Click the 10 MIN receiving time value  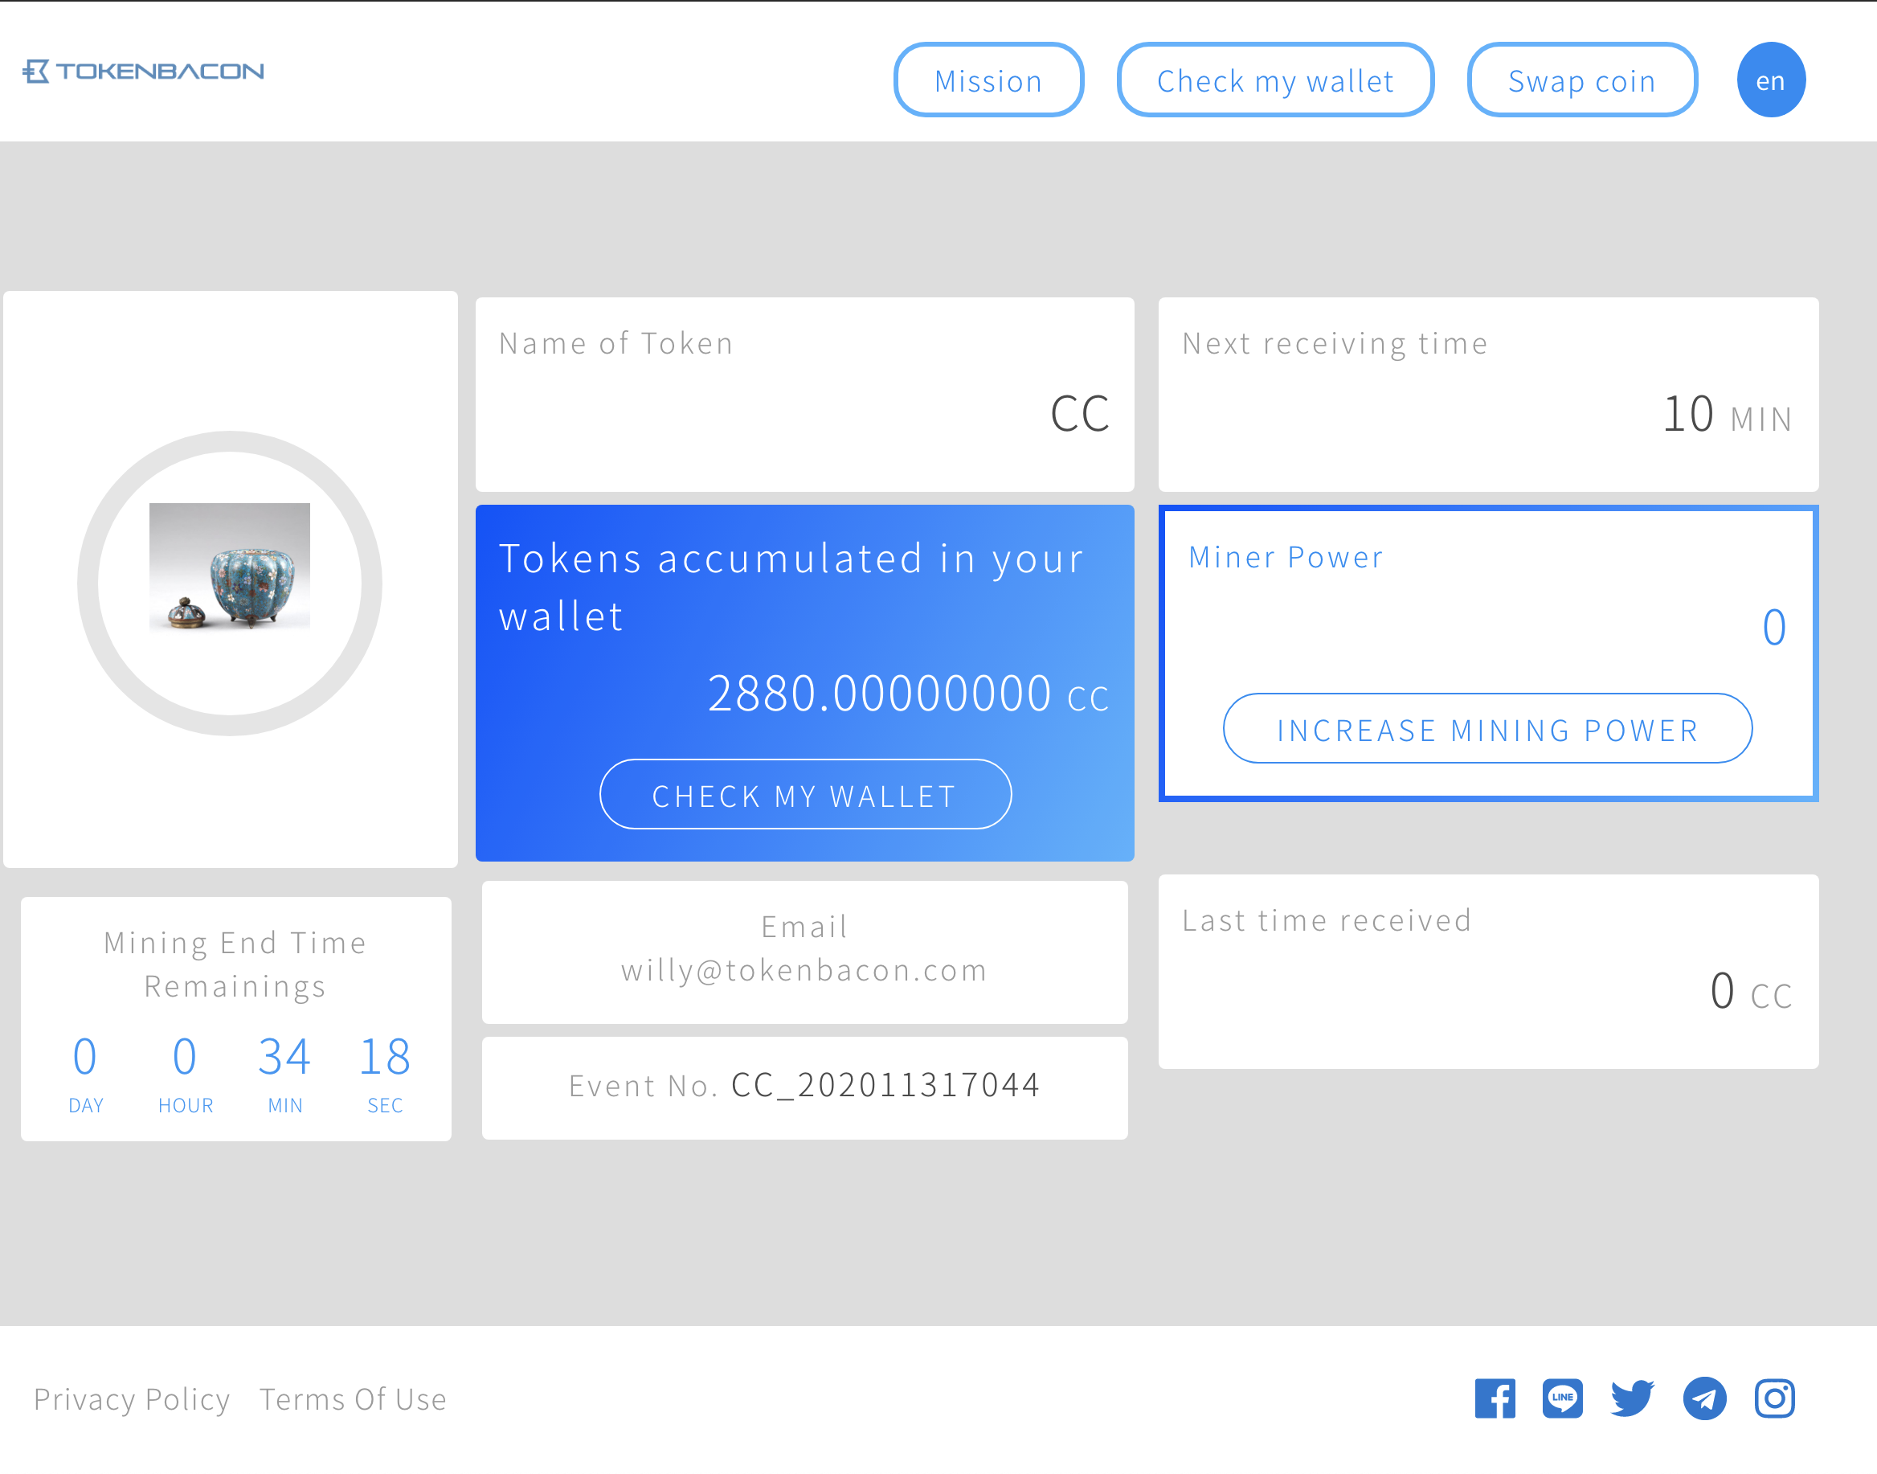[1728, 414]
